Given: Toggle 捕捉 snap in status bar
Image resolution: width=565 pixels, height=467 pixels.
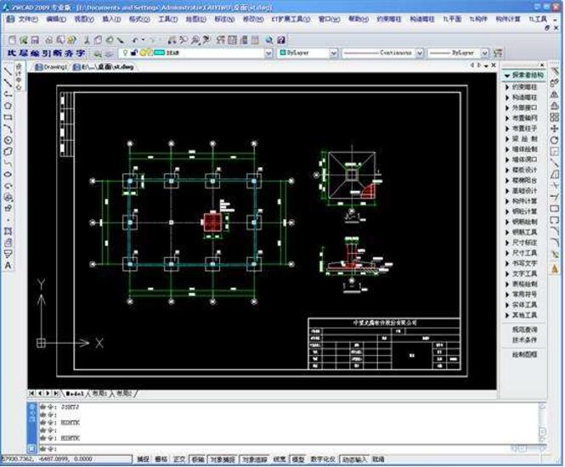Looking at the screenshot, I should pyautogui.click(x=143, y=459).
